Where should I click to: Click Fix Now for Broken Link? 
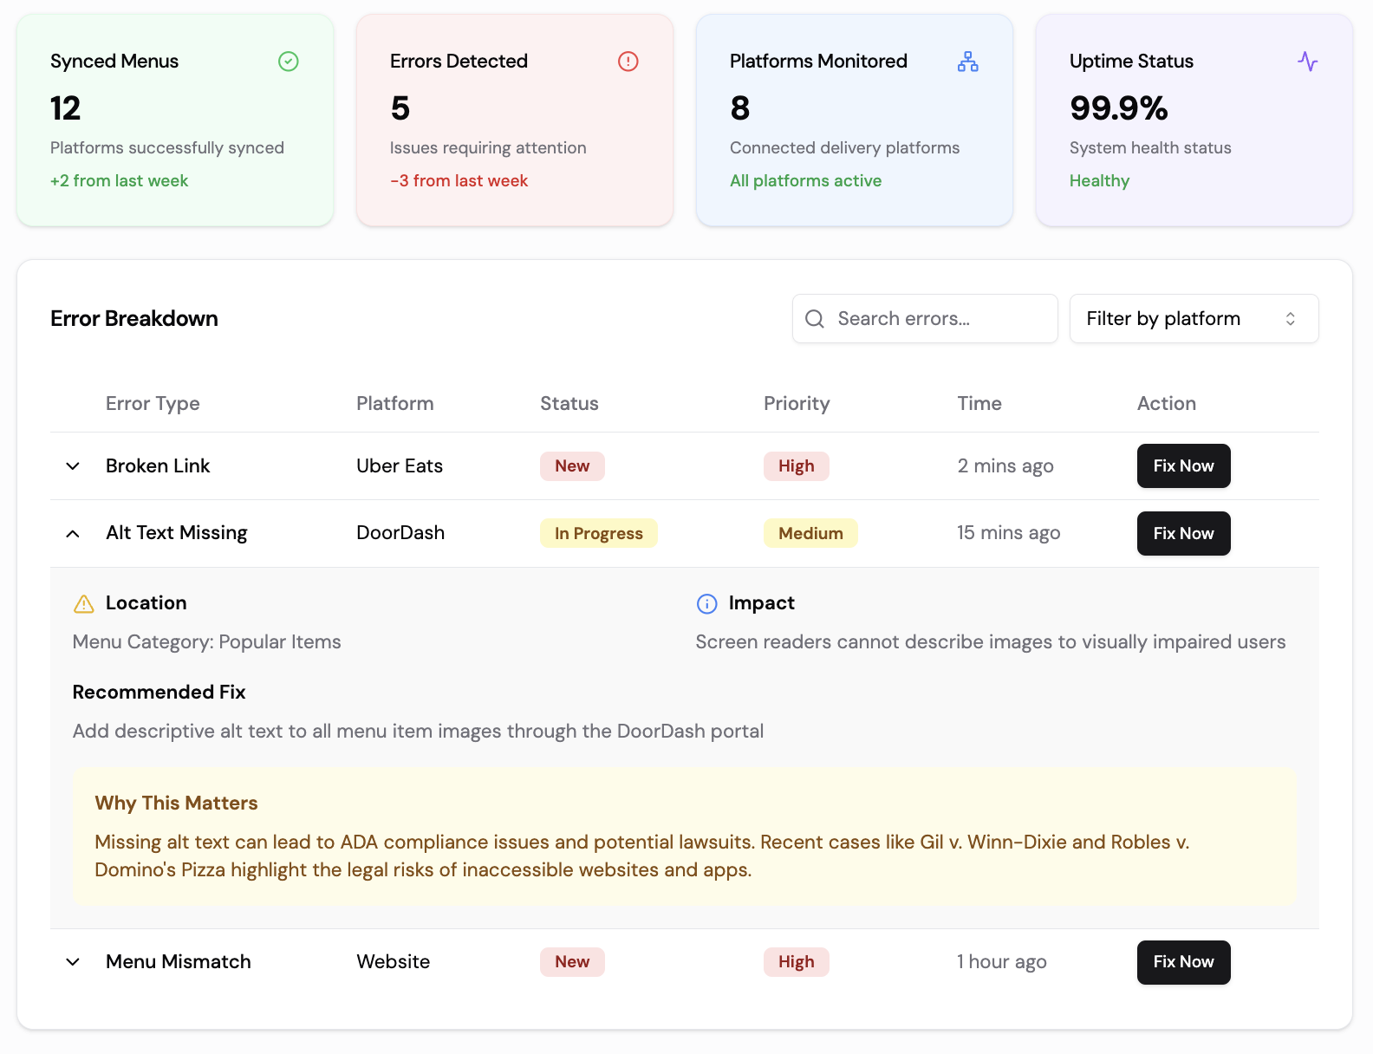click(1183, 466)
